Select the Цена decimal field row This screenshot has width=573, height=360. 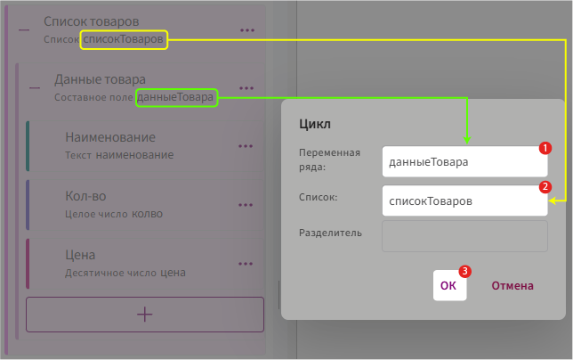point(145,264)
